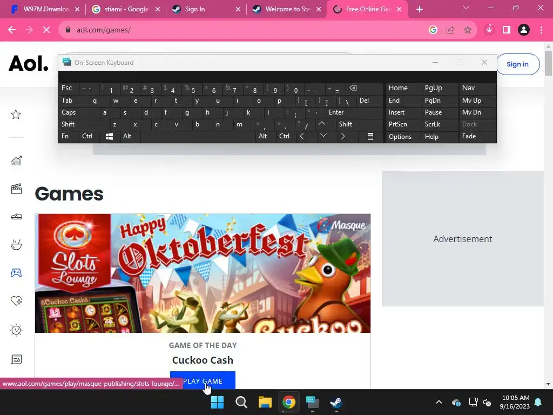Image resolution: width=553 pixels, height=415 pixels.
Task: Switch to the W97M.Download tab
Action: [x=46, y=9]
